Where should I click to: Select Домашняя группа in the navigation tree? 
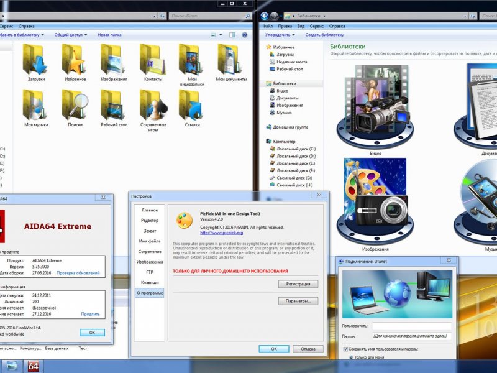click(x=287, y=127)
